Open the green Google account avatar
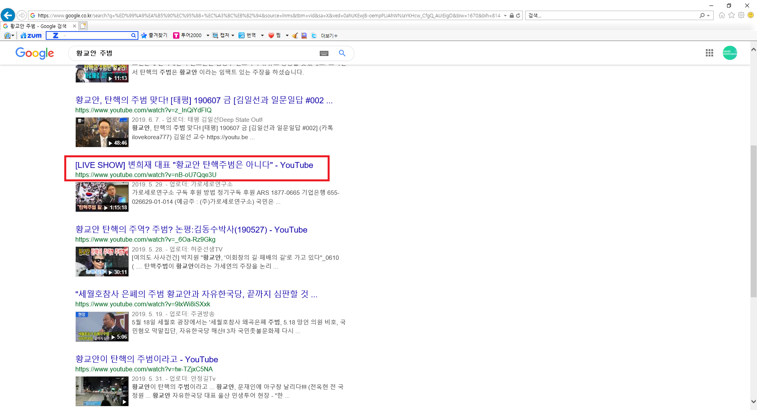757x410 pixels. tap(730, 53)
